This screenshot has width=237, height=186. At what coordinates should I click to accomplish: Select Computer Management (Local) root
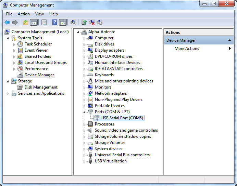[40, 32]
